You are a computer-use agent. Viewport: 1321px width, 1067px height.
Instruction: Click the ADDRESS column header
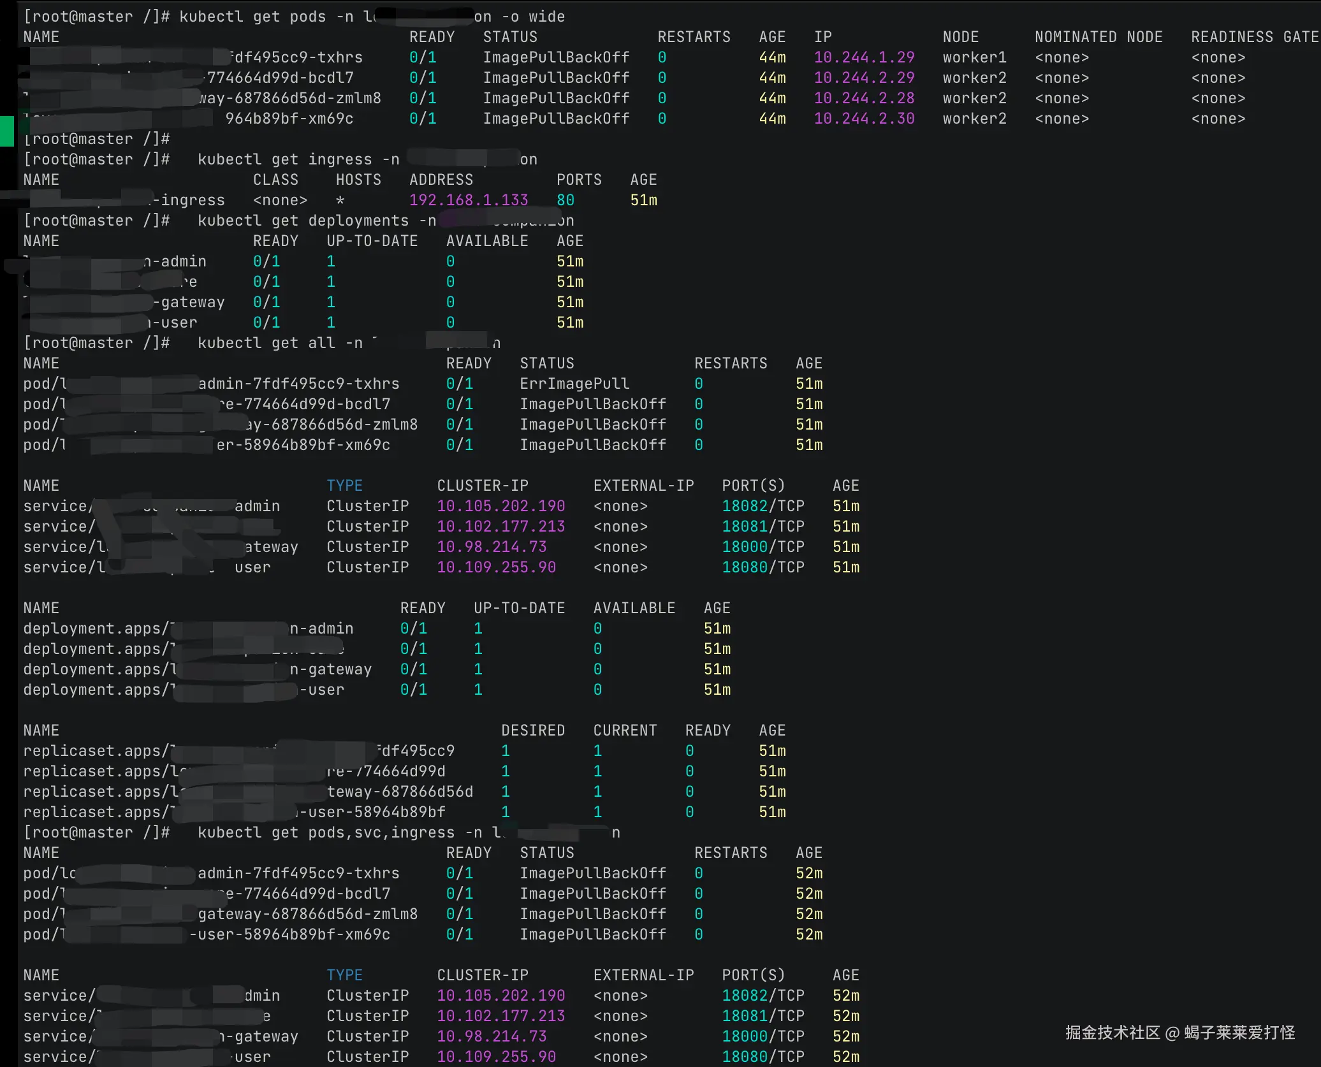tap(441, 180)
